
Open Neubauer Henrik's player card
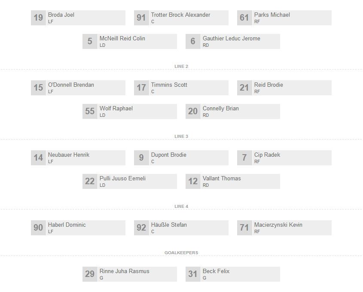tap(78, 158)
